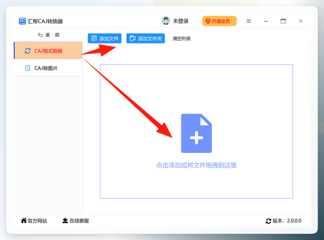Screen dimensions: 324x240
Task: Go back with the 返回 button
Action: [48, 35]
